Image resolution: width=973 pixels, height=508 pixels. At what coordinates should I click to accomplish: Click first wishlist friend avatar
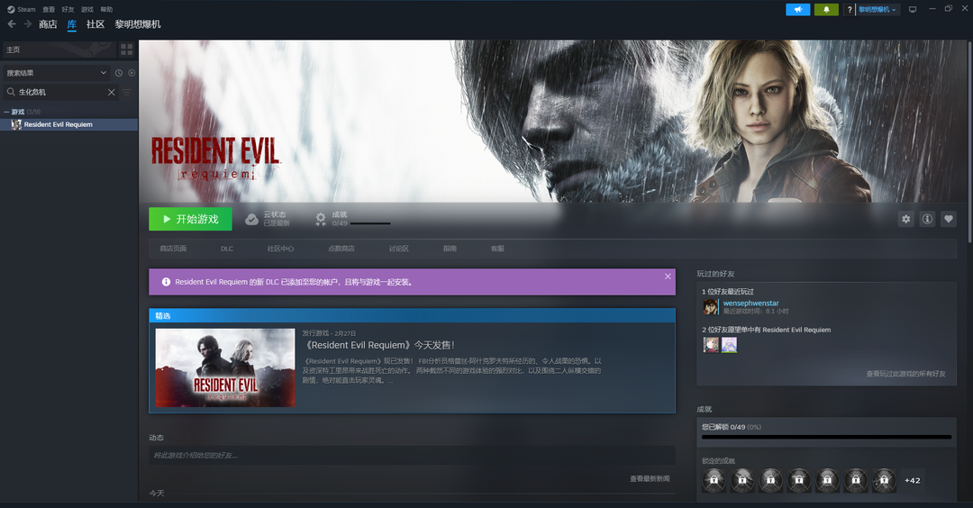[711, 345]
